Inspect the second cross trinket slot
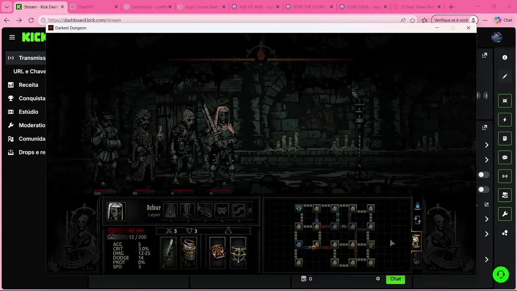 coord(238,253)
